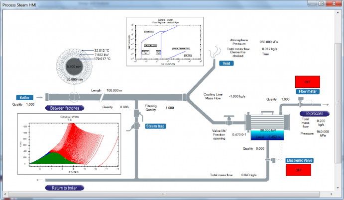
Task: Click the vertical scrollbar thumb
Action: coord(338,103)
